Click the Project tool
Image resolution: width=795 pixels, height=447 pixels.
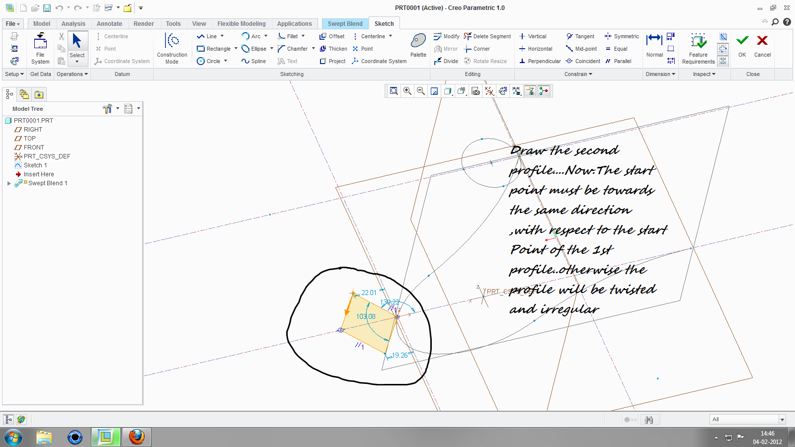coord(332,61)
